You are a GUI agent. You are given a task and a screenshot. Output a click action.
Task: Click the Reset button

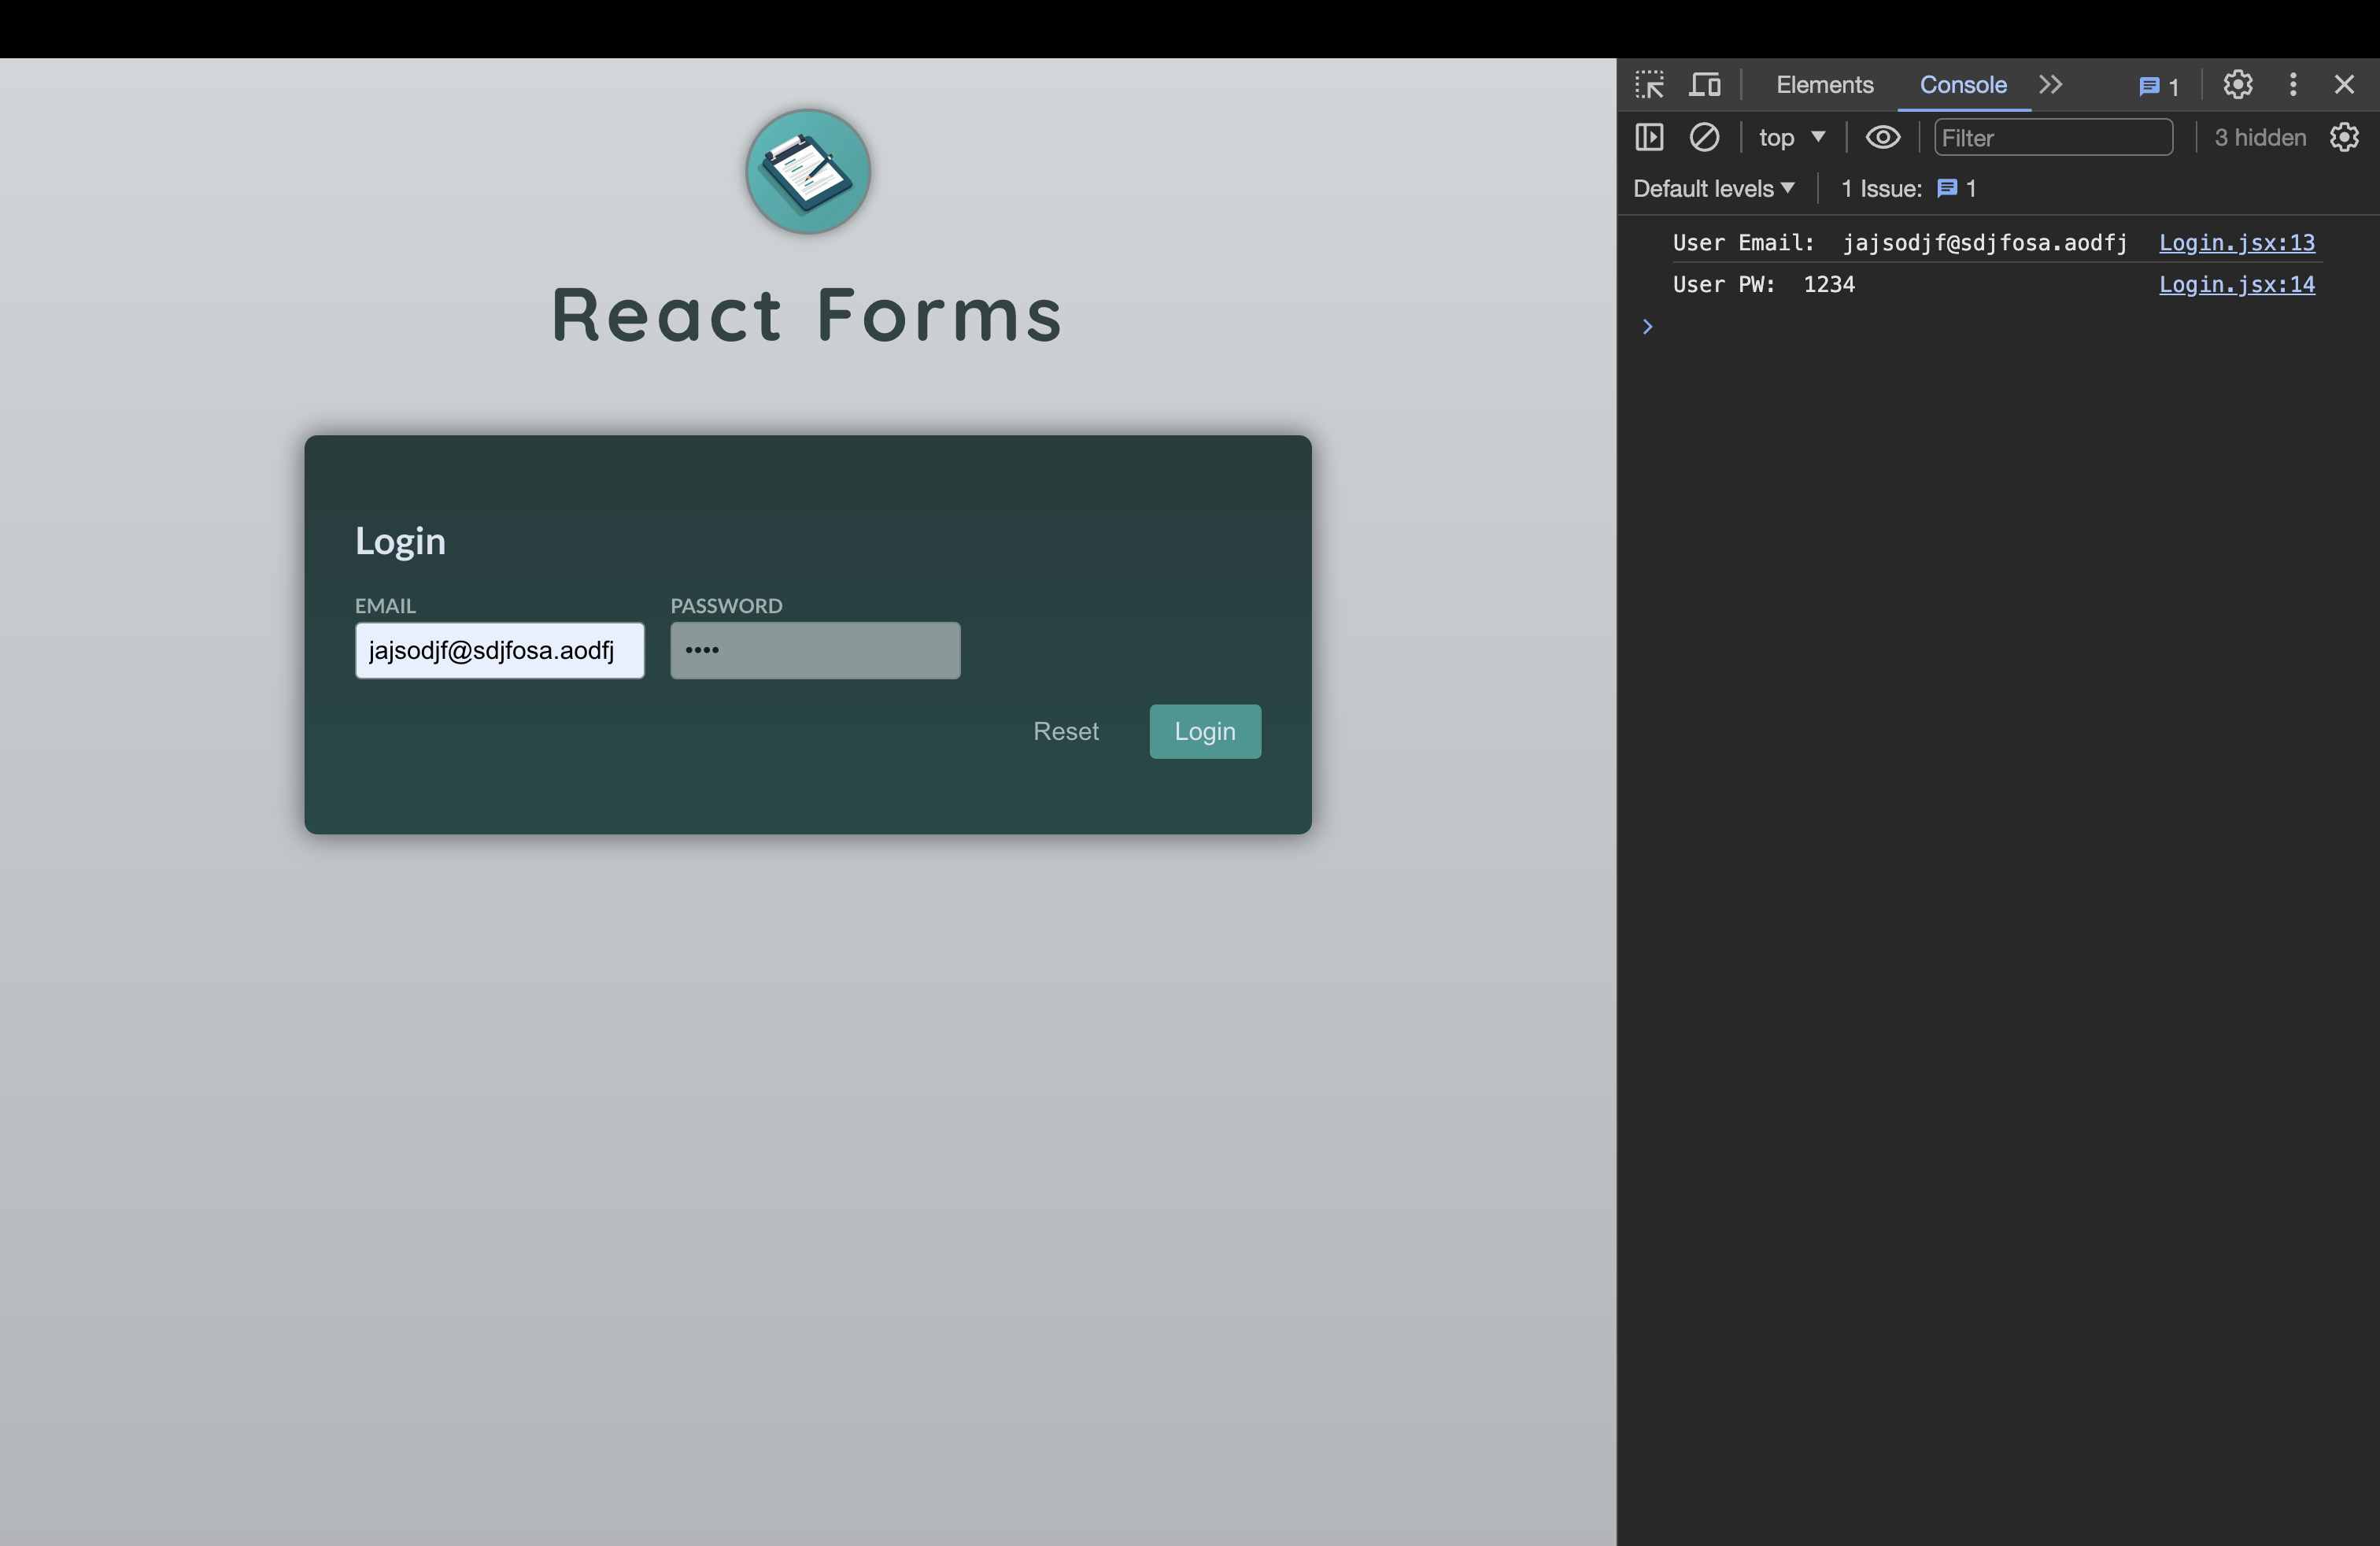click(x=1065, y=732)
